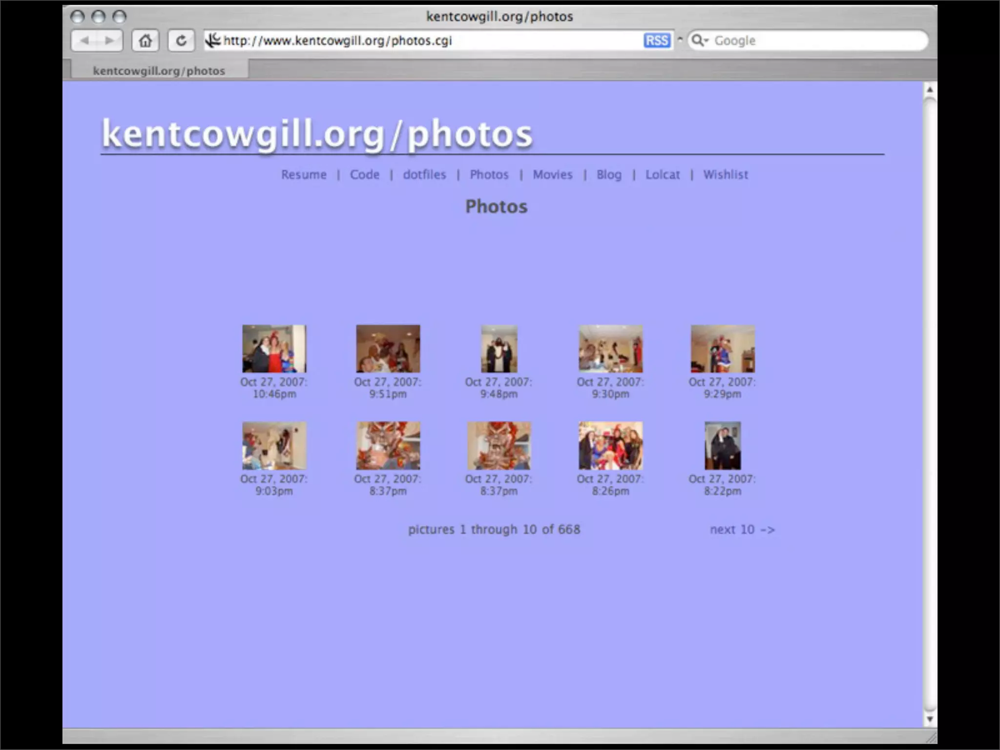1000x750 pixels.
Task: Click the scrollbar up arrow
Action: pyautogui.click(x=930, y=89)
